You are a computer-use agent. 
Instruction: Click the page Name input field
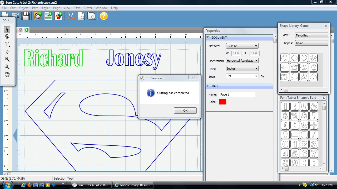click(x=237, y=94)
